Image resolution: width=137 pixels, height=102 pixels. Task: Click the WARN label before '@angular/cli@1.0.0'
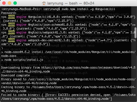pos(11,17)
